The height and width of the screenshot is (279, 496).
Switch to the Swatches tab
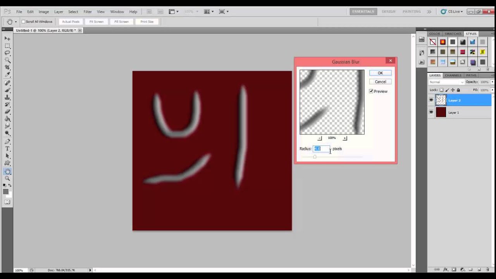pos(453,34)
